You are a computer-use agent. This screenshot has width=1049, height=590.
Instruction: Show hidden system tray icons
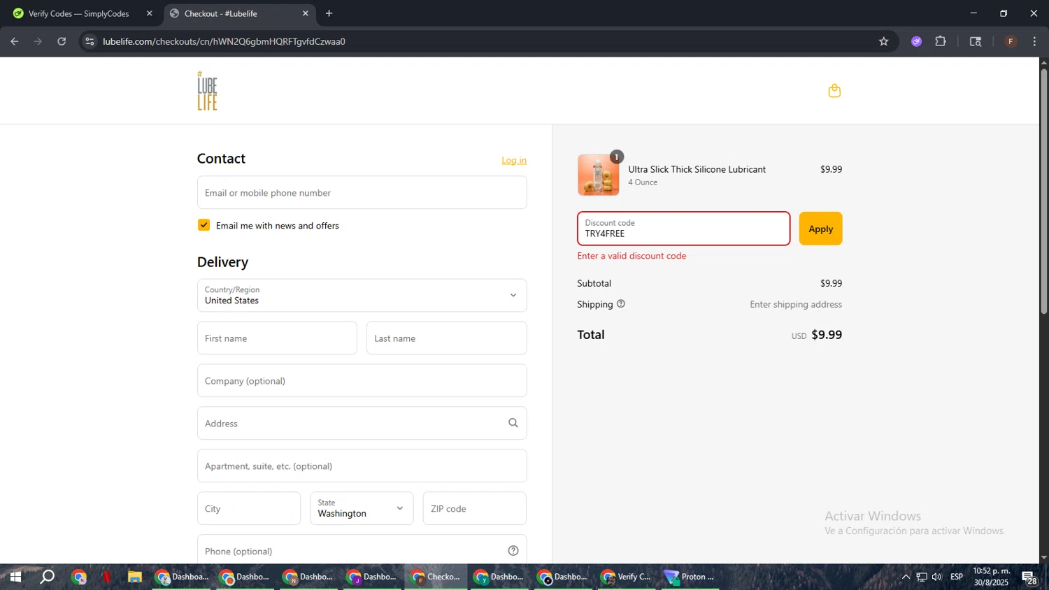click(906, 577)
